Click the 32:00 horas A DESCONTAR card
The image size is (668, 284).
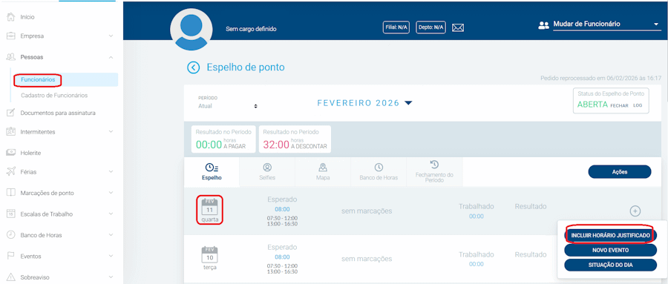[295, 139]
